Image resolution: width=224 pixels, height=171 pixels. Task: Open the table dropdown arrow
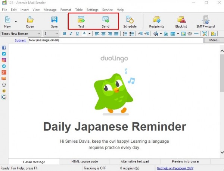pyautogui.click(x=178, y=34)
